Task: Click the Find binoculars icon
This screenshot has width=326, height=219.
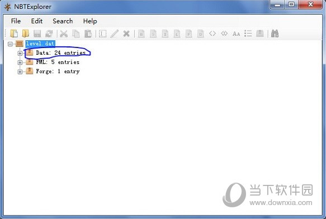Action: click(275, 34)
